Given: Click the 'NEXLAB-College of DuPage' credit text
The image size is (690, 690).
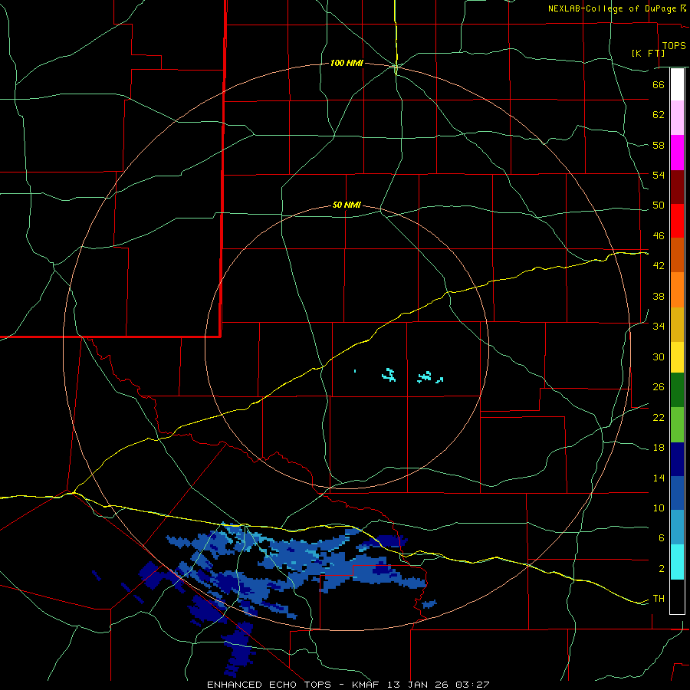Looking at the screenshot, I should pyautogui.click(x=613, y=8).
